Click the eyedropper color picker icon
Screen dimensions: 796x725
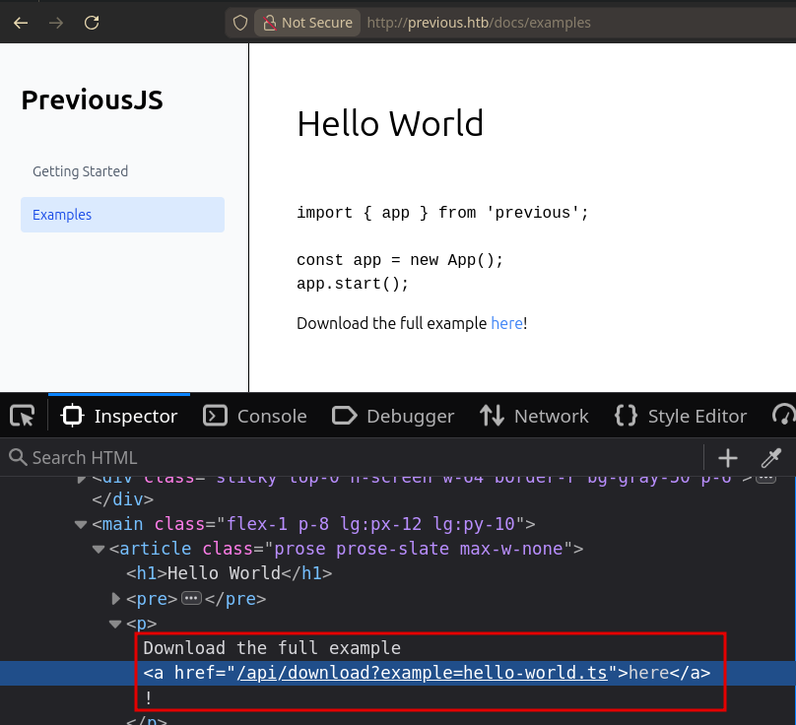pyautogui.click(x=770, y=457)
